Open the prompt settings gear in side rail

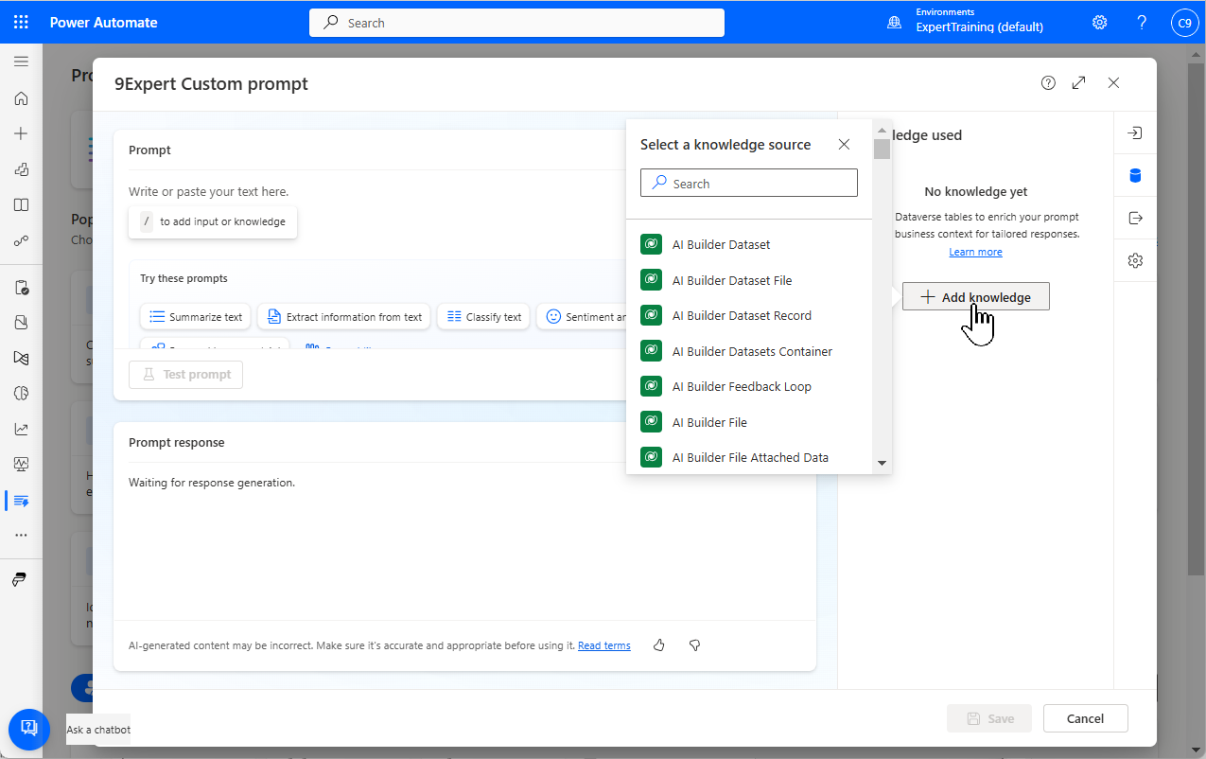click(x=1135, y=260)
